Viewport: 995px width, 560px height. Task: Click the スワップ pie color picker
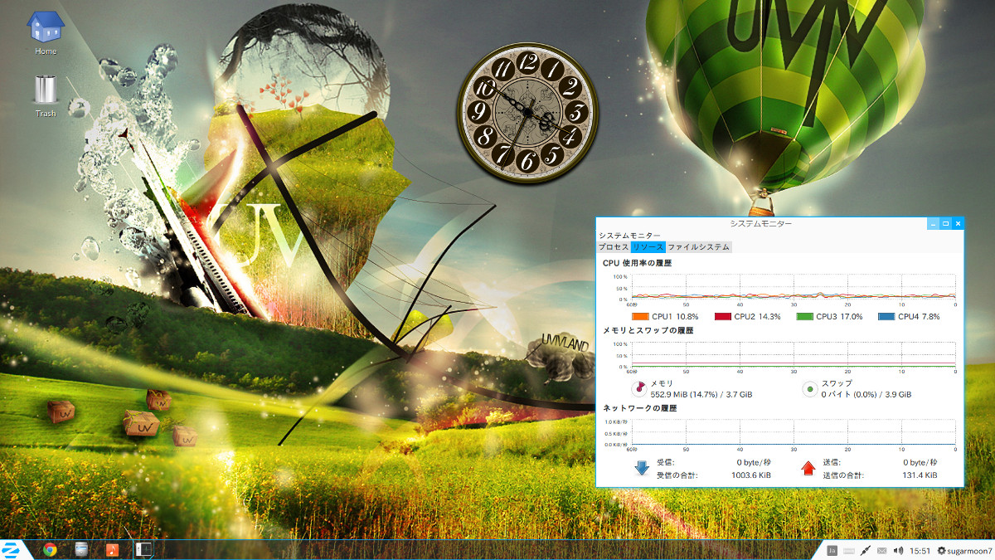click(x=810, y=389)
